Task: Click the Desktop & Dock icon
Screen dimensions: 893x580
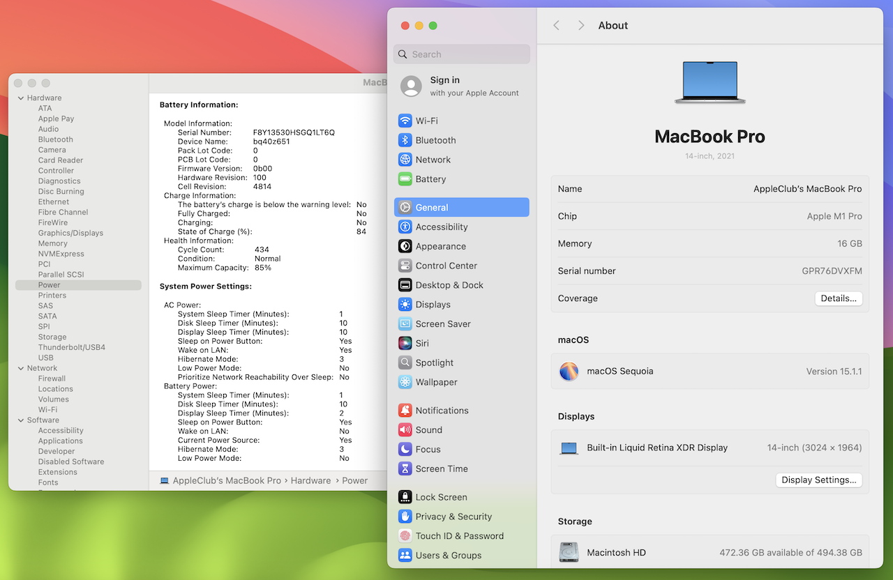Action: coord(405,285)
